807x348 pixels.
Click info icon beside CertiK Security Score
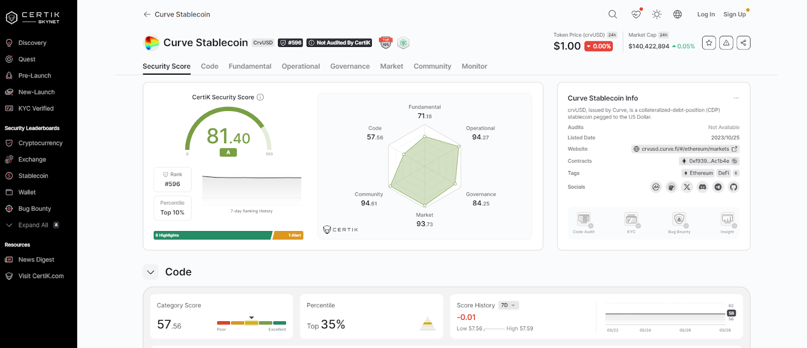pyautogui.click(x=260, y=97)
